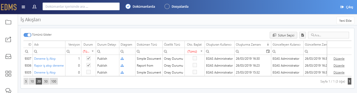Export table with the Excel icon
The height and width of the screenshot is (93, 357).
303,35
